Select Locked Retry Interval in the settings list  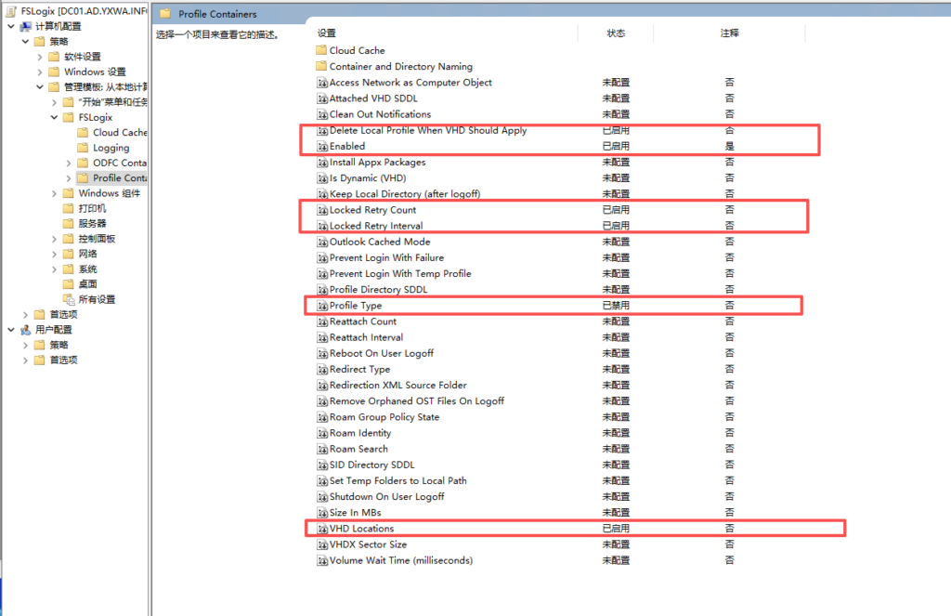tap(375, 226)
